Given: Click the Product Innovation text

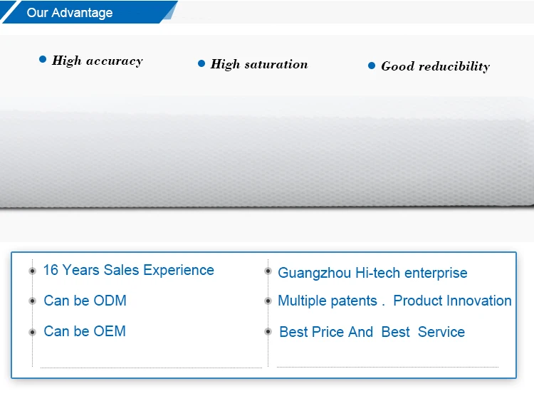Looking at the screenshot, I should [452, 301].
